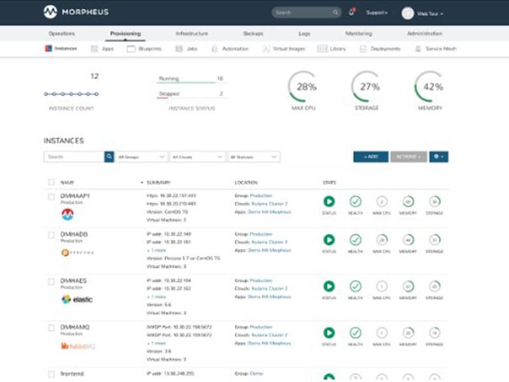This screenshot has height=382, width=509.
Task: Click DMHAAPI green play status icon
Action: click(328, 201)
